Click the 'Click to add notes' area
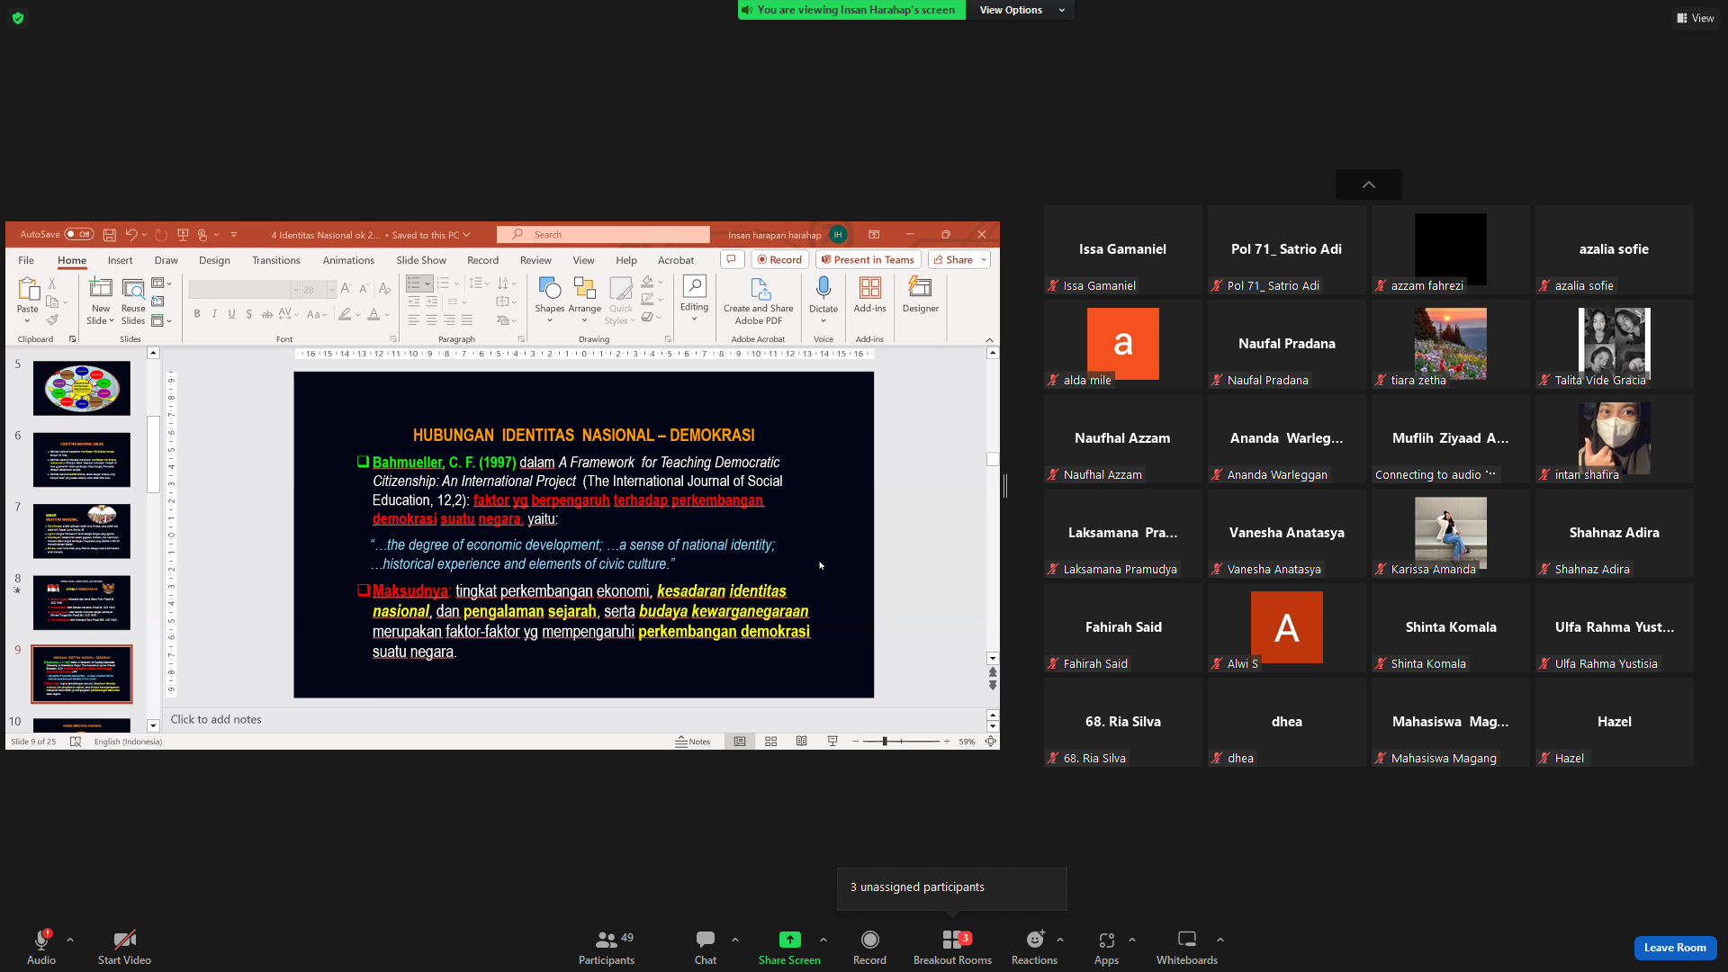Screen dimensions: 1728x972 [x=576, y=719]
